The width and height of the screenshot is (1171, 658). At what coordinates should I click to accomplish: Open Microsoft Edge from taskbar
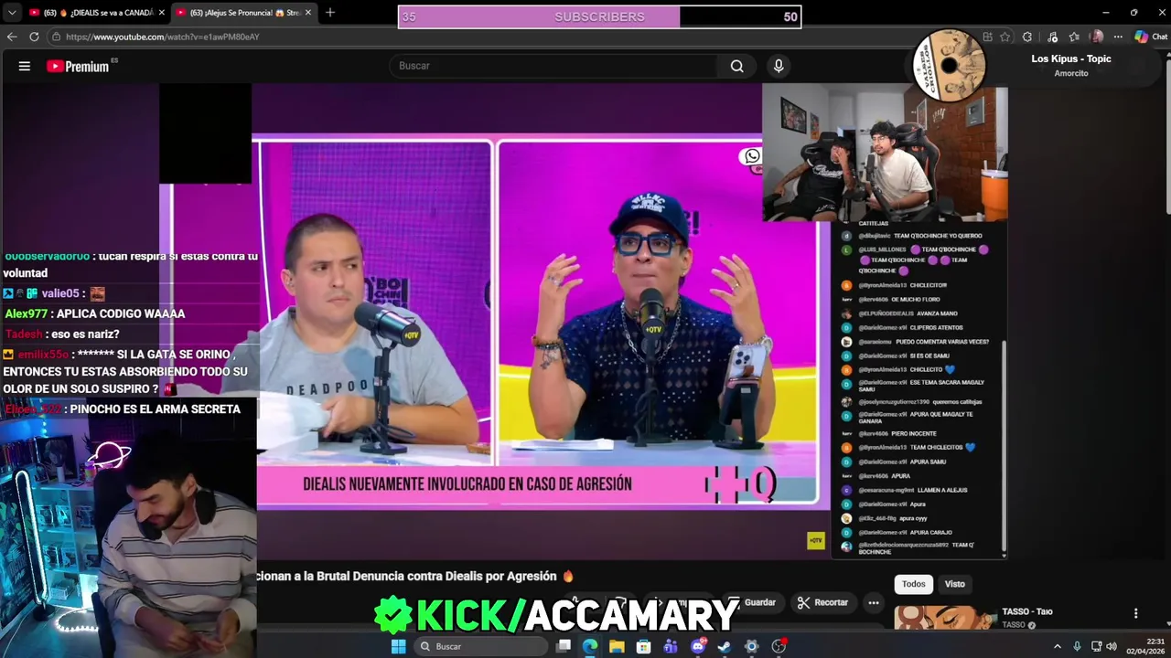pyautogui.click(x=590, y=646)
